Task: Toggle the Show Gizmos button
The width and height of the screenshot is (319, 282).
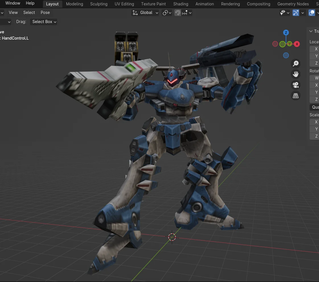Action: [295, 13]
